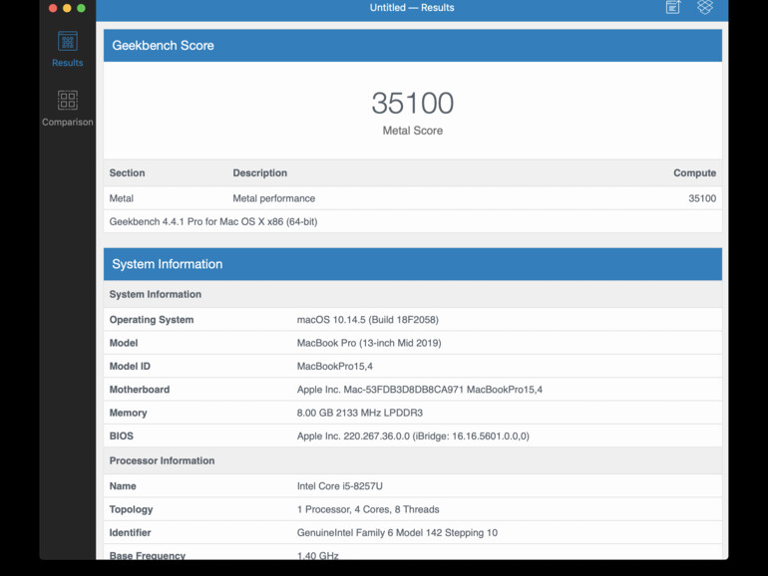The image size is (768, 576).
Task: Click the Topology label
Action: click(132, 509)
